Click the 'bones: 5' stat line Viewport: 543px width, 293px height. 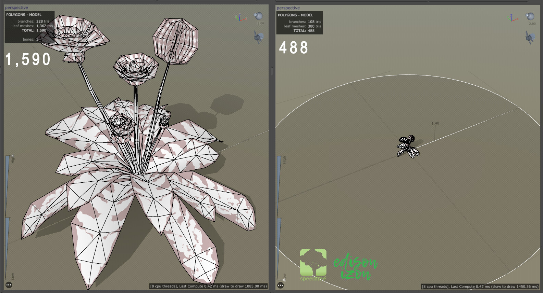tap(30, 39)
